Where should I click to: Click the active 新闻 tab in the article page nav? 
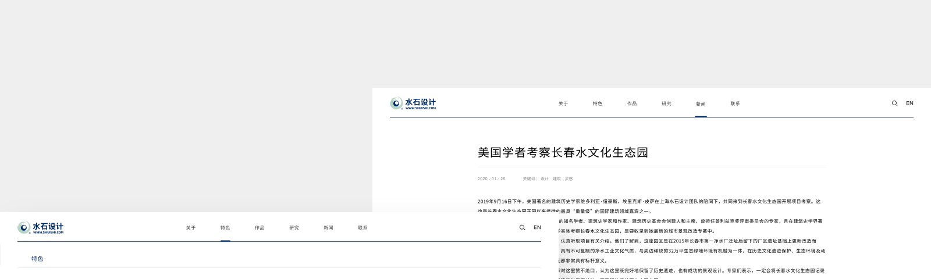point(701,104)
